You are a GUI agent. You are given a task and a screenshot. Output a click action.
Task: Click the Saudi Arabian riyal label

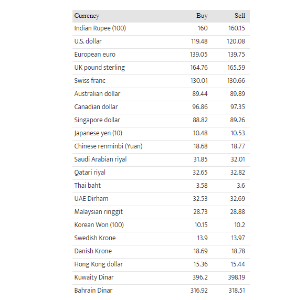pyautogui.click(x=100, y=159)
